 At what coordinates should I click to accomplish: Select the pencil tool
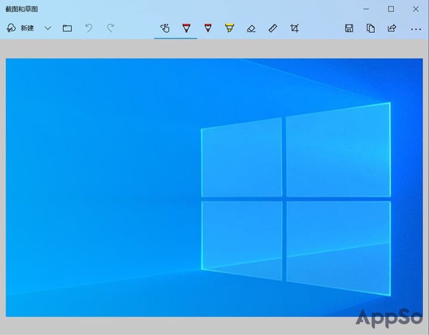(208, 28)
